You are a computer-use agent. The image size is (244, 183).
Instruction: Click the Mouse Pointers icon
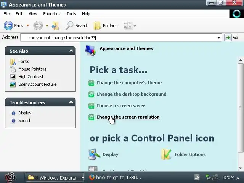click(x=13, y=69)
